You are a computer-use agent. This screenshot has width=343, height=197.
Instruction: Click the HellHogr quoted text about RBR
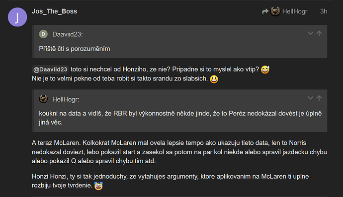point(180,118)
